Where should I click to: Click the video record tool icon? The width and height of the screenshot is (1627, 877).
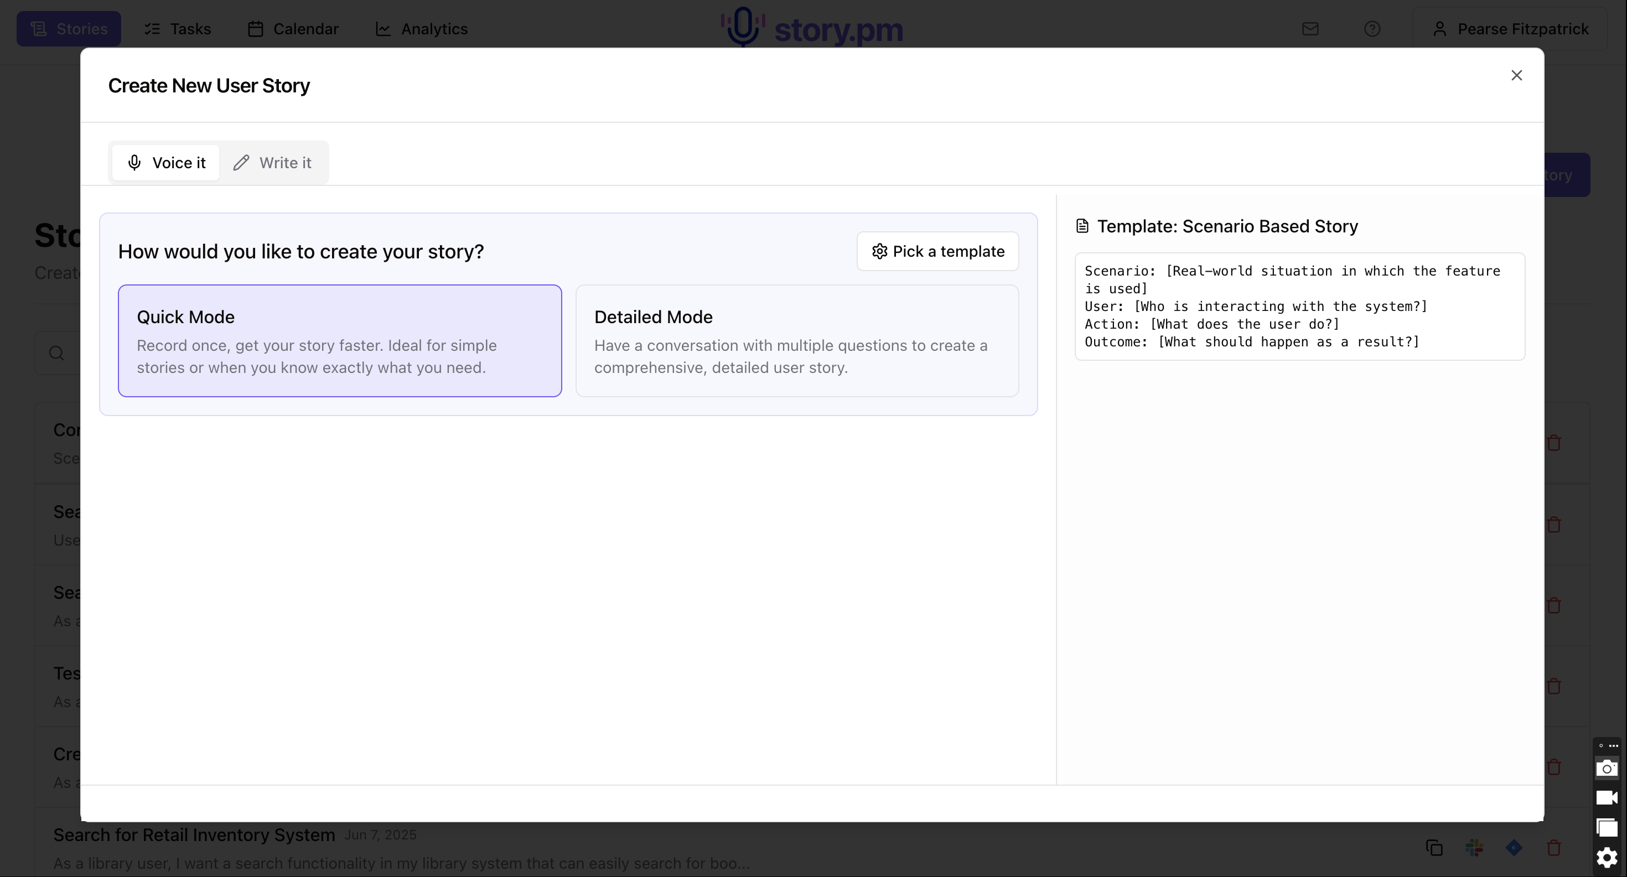click(1607, 798)
